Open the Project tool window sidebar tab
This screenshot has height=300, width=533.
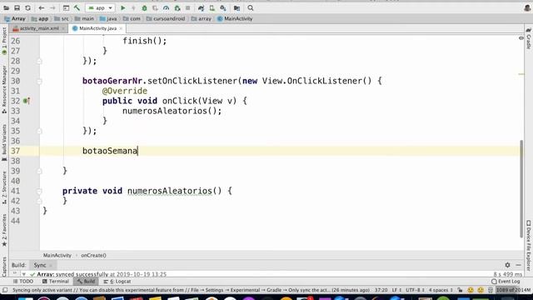pos(4,41)
